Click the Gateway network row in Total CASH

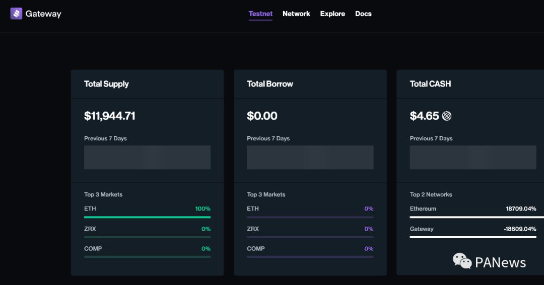coord(473,232)
